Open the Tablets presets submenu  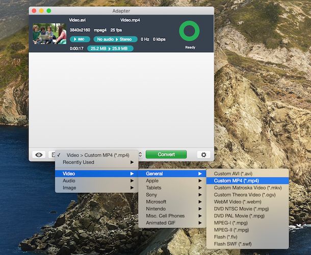172,188
